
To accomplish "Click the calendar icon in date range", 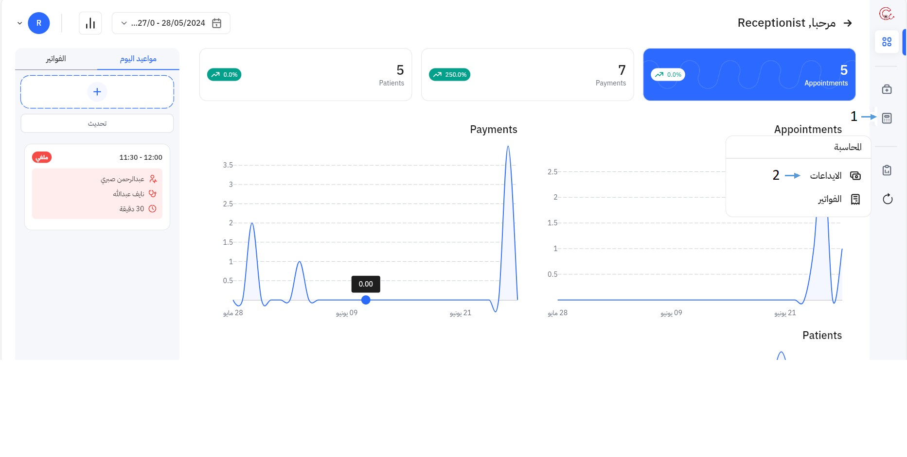I will [217, 23].
